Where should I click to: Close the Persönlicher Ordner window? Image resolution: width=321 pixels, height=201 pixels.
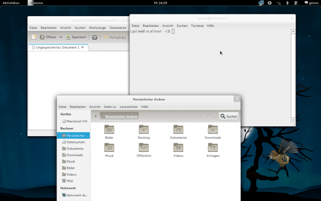click(237, 99)
